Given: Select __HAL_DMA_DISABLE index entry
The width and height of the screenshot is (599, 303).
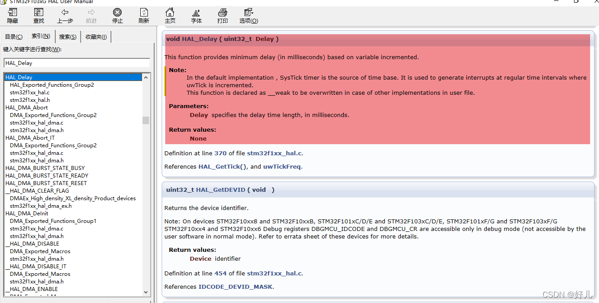Looking at the screenshot, I should tap(32, 243).
